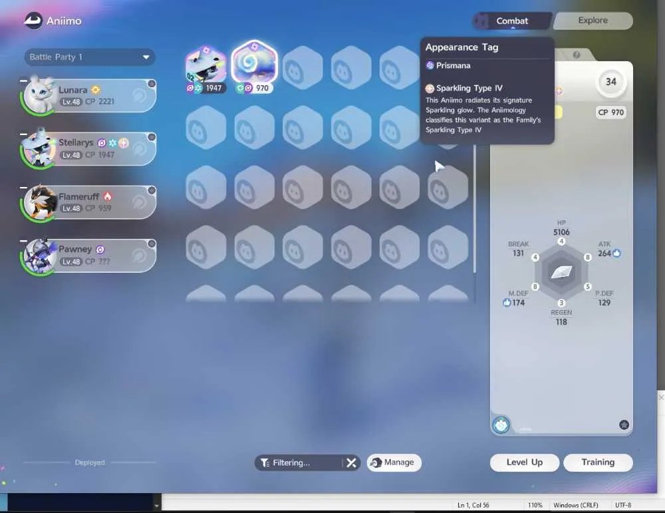Viewport: 665px width, 513px height.
Task: Click Stellarys' blue snowflake element icon
Action: click(x=112, y=143)
